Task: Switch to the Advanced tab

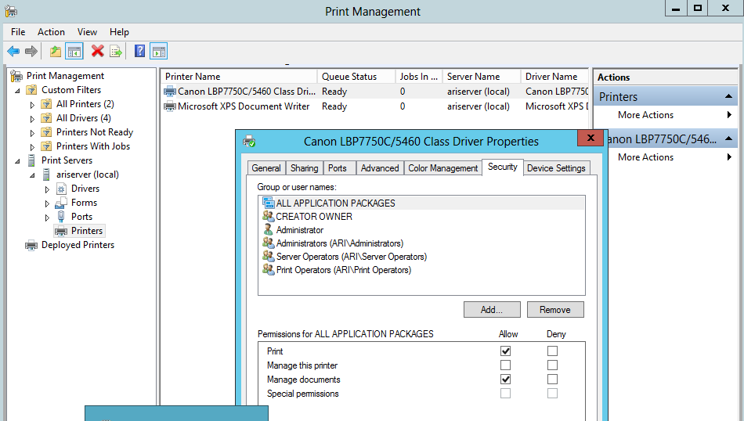Action: (380, 167)
